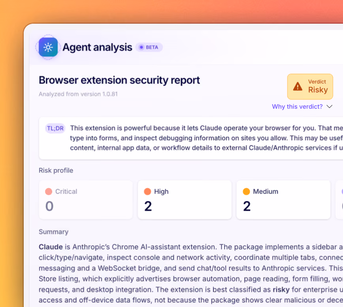Viewport: 343px width, 307px height.
Task: Click the red dot next to Critical
Action: [49, 191]
